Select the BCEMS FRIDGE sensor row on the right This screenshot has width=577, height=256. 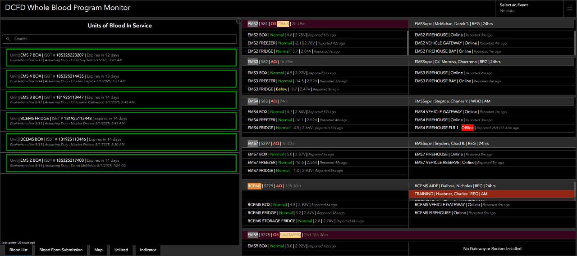coord(325,213)
